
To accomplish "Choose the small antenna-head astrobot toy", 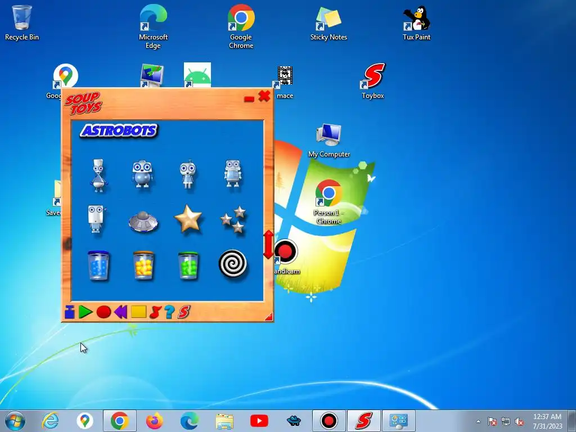I will 188,174.
